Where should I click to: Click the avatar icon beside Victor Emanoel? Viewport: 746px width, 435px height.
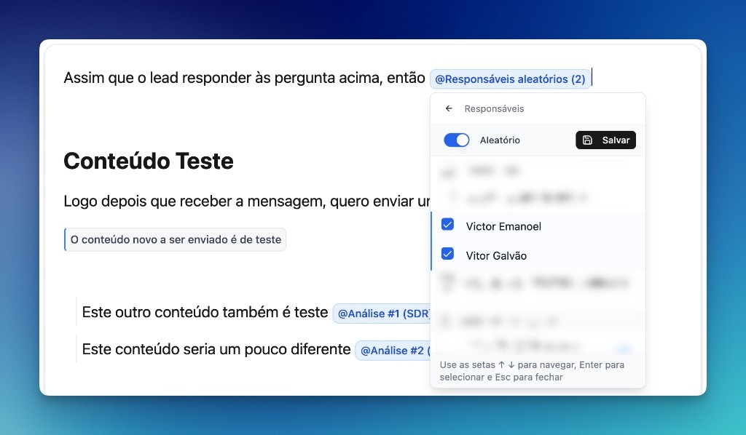click(x=448, y=226)
